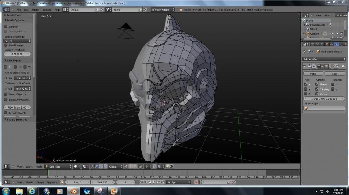Collapse the UDK Export panel
Screen dimensions: 349x195
tap(14, 60)
